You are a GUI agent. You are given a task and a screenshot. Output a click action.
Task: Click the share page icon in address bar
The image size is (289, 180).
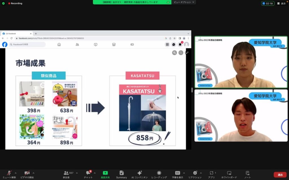pos(170,38)
